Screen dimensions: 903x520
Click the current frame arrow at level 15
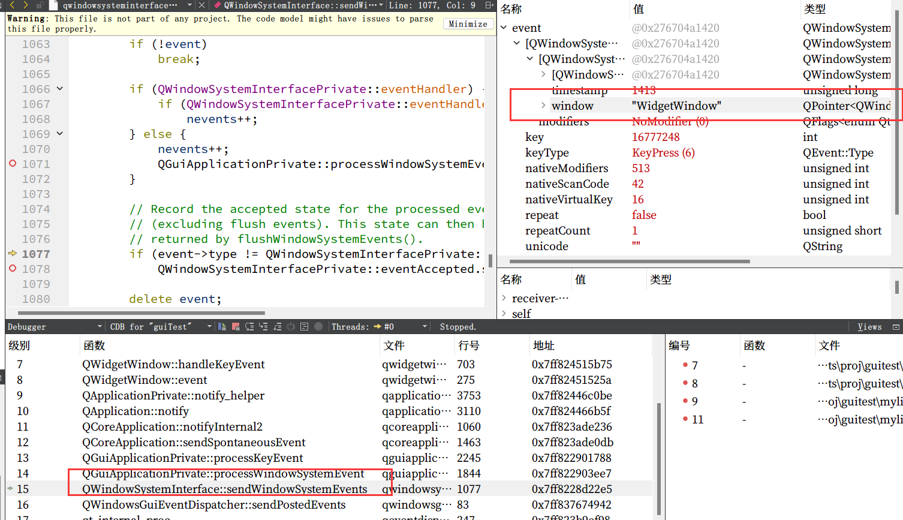point(10,489)
